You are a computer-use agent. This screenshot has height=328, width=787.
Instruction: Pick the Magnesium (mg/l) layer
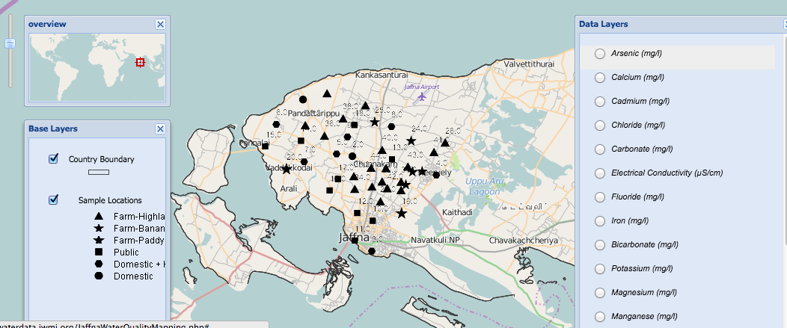tap(599, 293)
